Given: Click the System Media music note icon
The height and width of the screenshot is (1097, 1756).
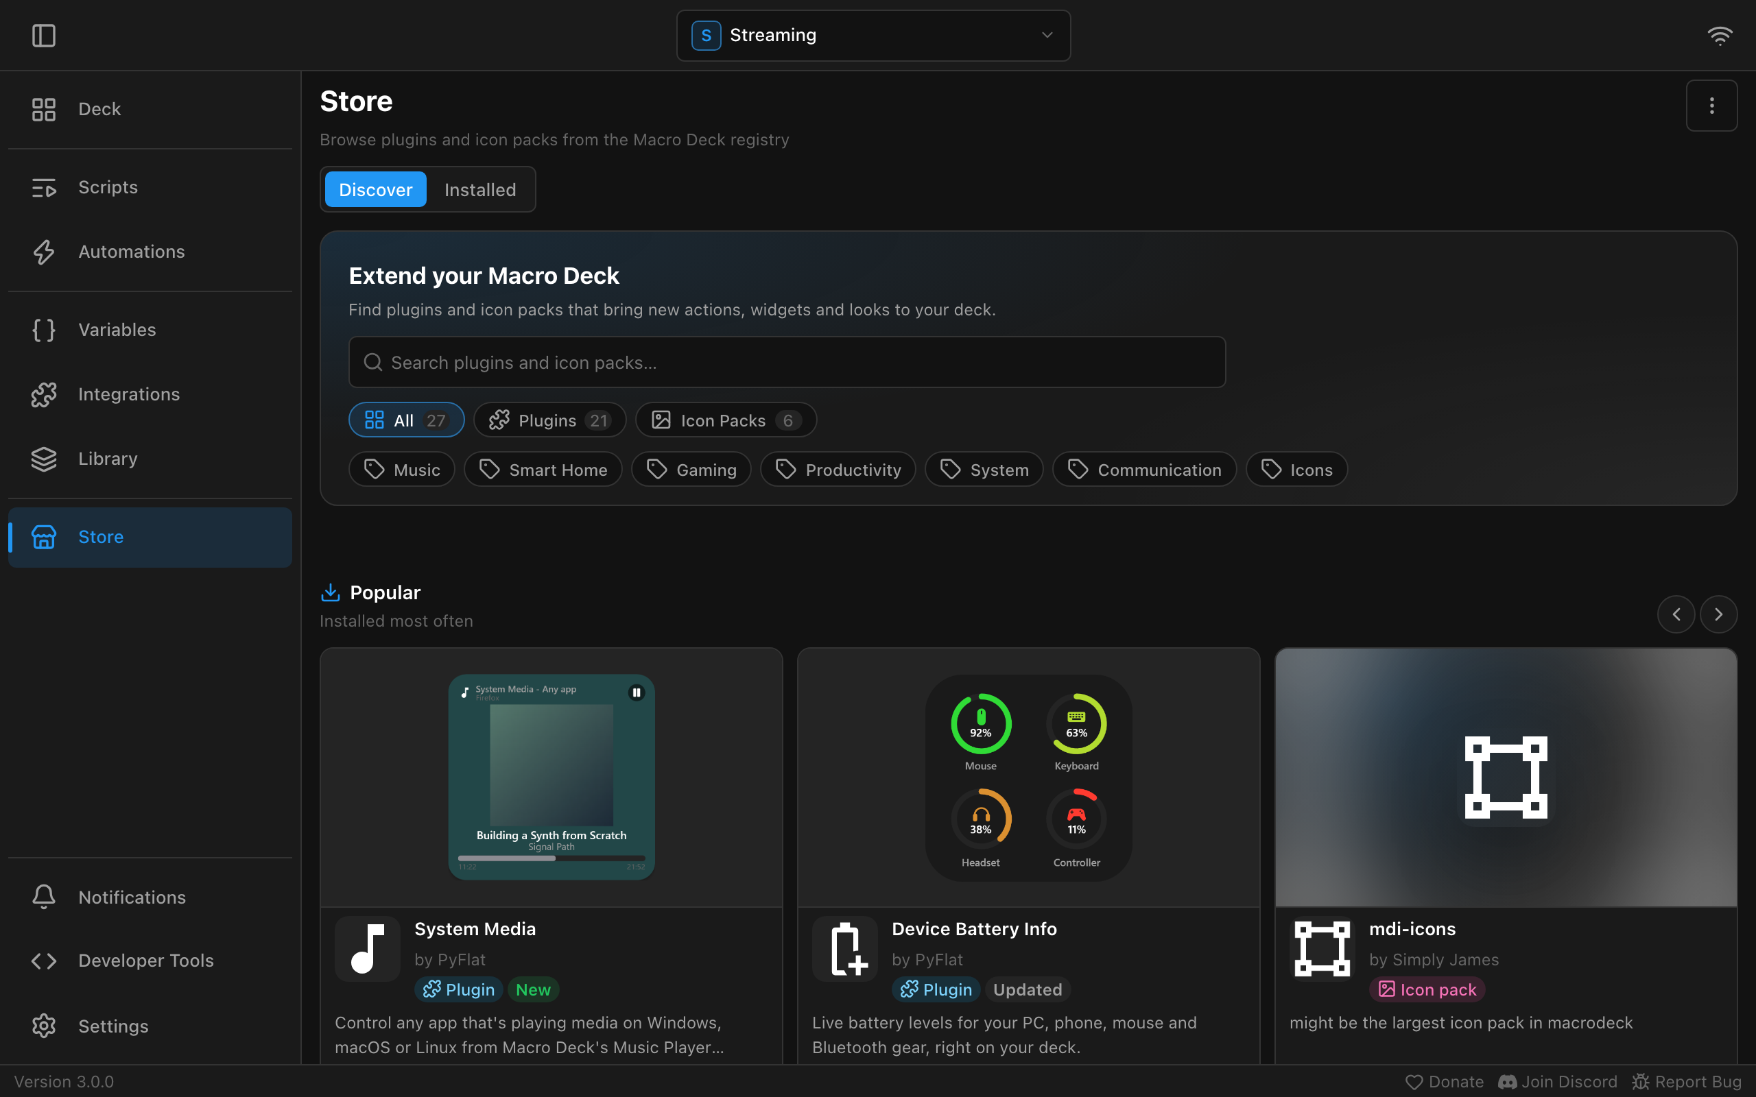Looking at the screenshot, I should point(367,949).
